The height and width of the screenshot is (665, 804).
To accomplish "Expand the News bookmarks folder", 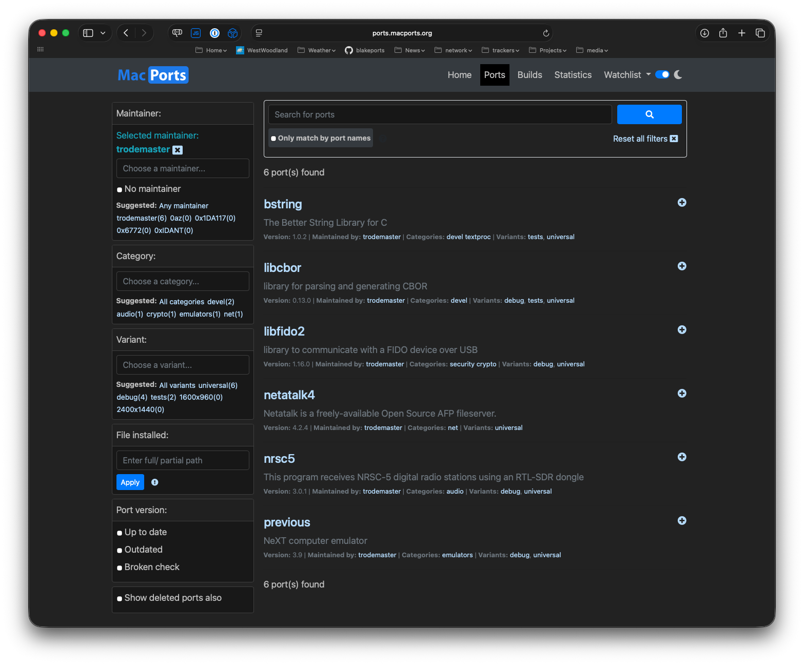I will click(409, 50).
